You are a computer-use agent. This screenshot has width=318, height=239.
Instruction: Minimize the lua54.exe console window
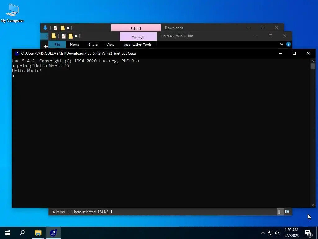click(280, 53)
